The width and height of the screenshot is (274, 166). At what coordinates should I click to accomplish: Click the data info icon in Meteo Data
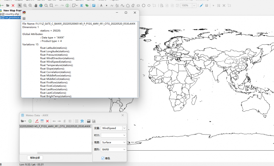[30, 121]
